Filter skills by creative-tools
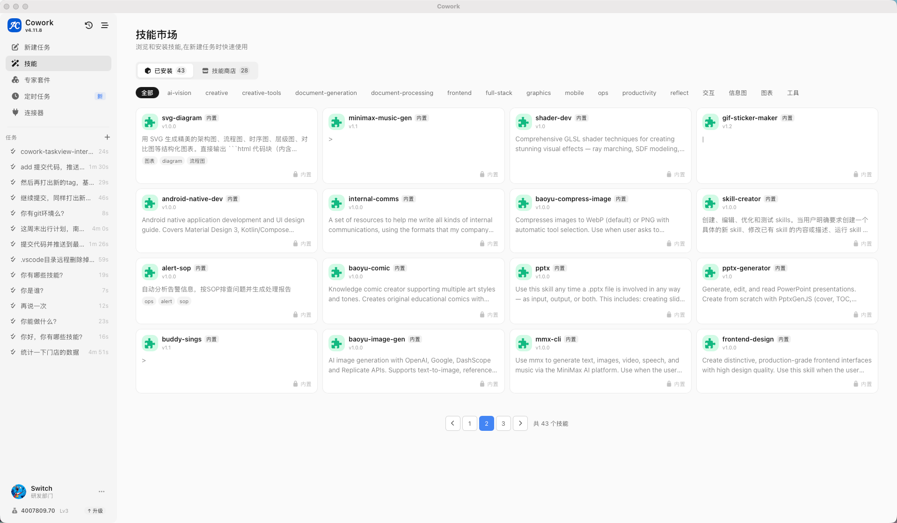The height and width of the screenshot is (523, 897). coord(262,93)
